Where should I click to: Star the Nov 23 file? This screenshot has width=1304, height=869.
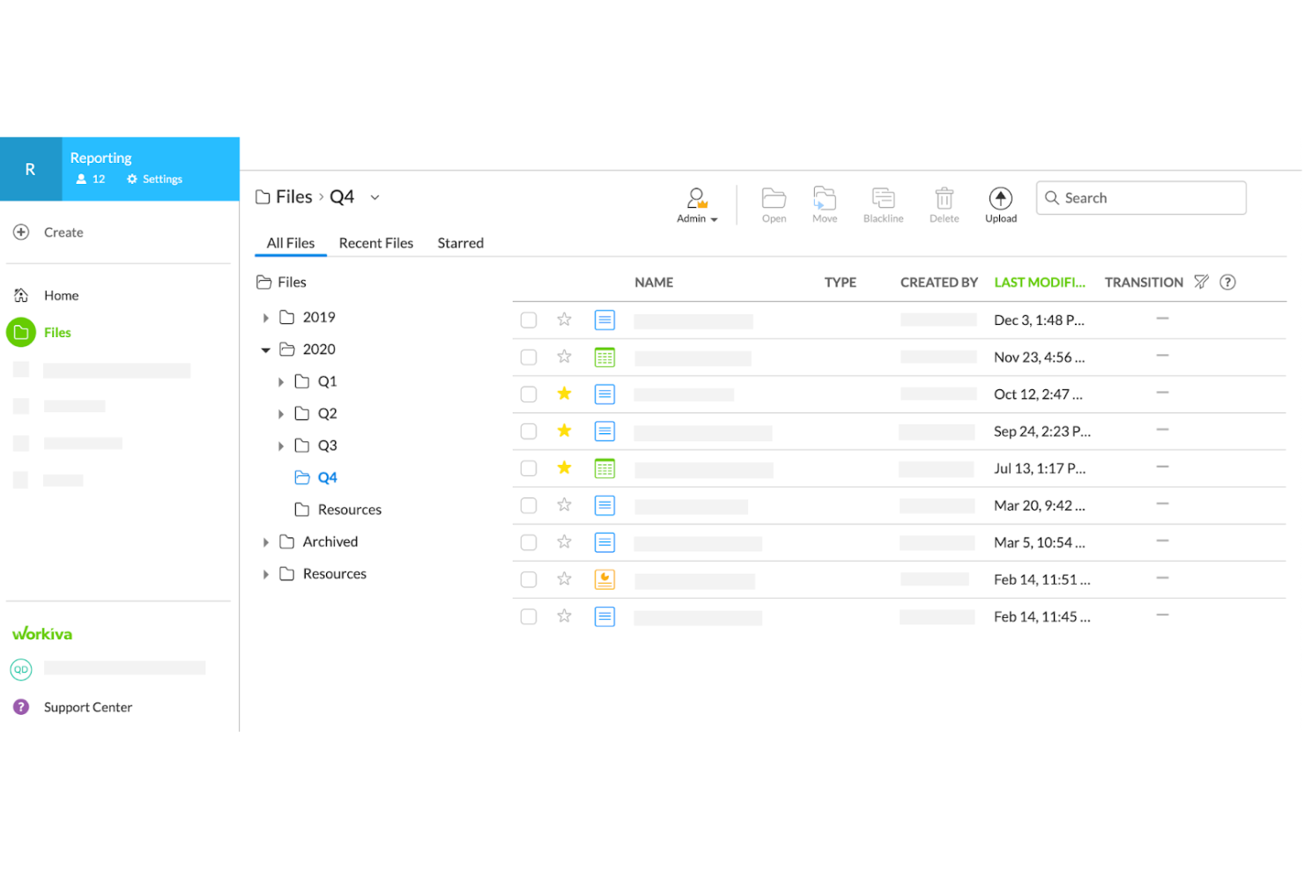click(565, 357)
